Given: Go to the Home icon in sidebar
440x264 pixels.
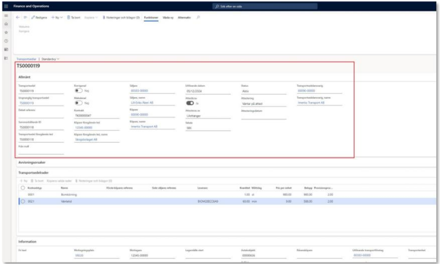Looking at the screenshot, I should 7,25.
